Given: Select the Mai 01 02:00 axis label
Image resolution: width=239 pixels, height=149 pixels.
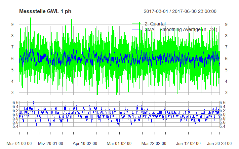Looking at the screenshot, I should (119, 144).
